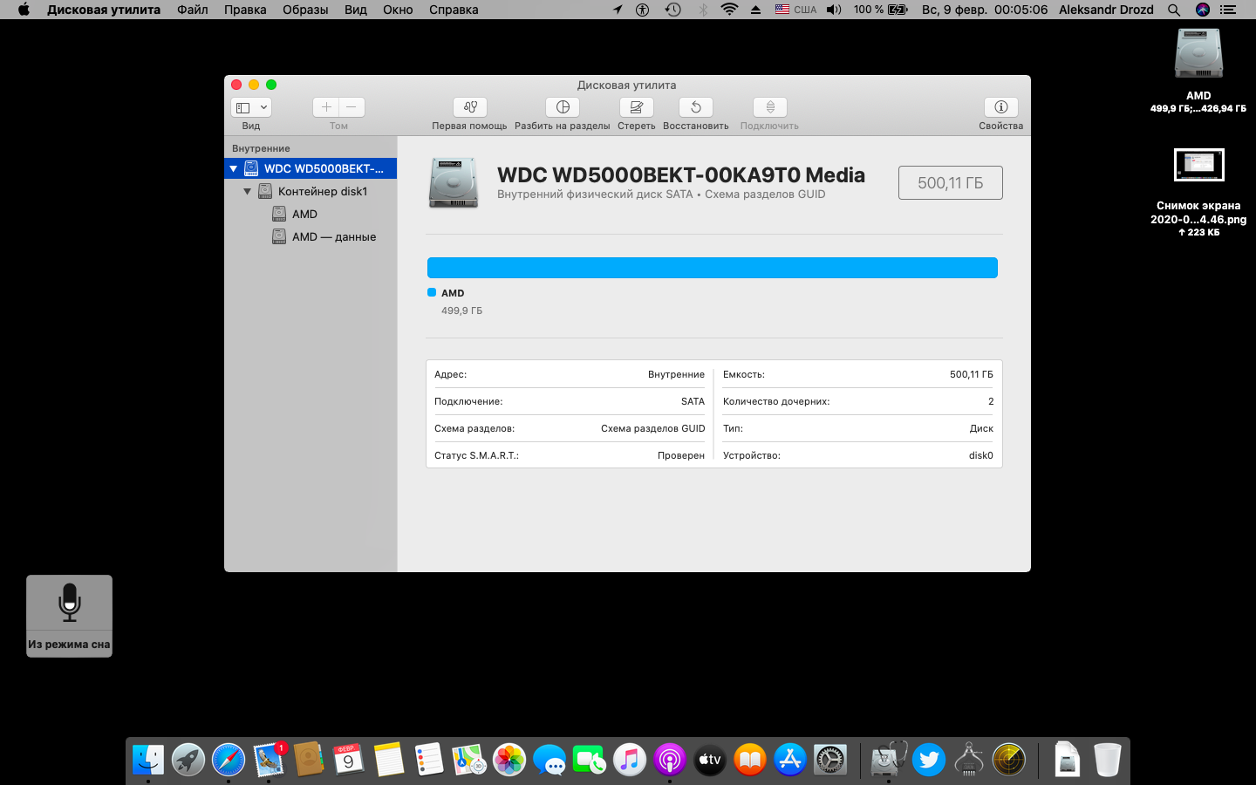Open Spotlight search in menu bar

click(1174, 10)
